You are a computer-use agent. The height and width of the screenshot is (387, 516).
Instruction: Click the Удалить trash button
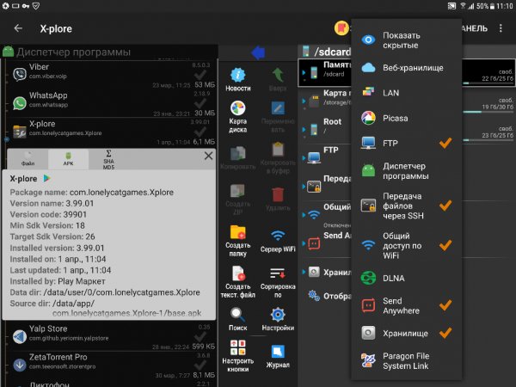click(x=278, y=199)
